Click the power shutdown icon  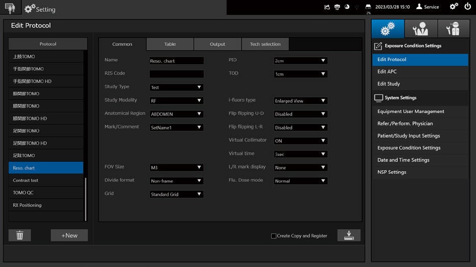tap(467, 6)
